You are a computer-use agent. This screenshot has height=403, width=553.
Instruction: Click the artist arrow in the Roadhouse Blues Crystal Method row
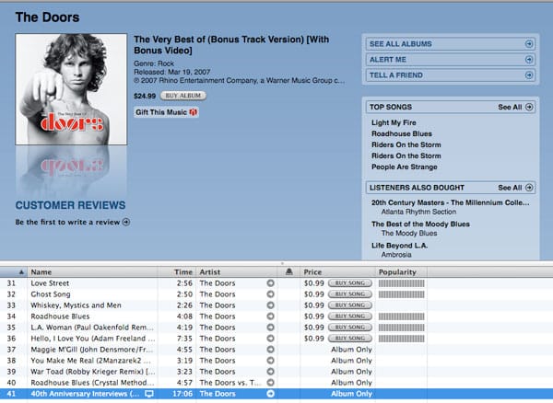[270, 383]
